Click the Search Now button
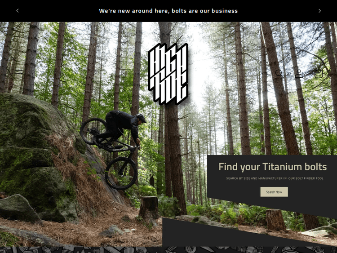 click(274, 192)
